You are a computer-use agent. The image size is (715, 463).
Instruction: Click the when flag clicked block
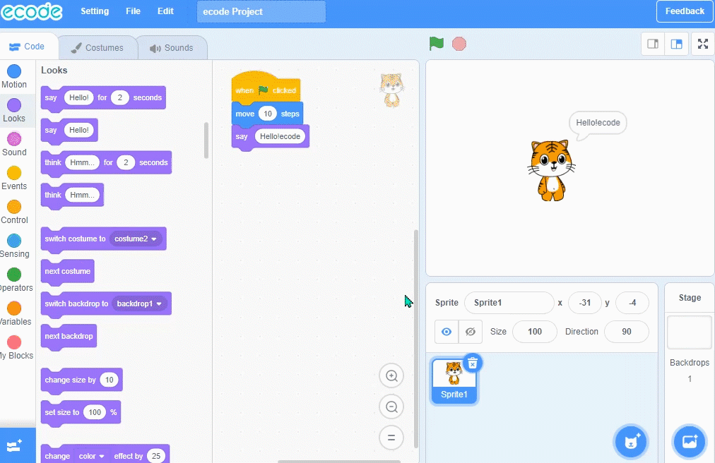click(266, 87)
